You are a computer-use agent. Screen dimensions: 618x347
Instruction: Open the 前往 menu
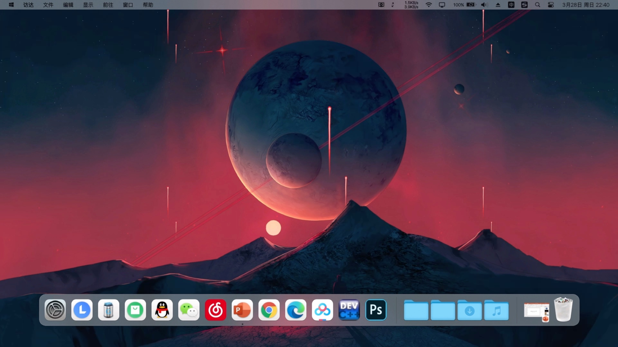click(x=108, y=5)
